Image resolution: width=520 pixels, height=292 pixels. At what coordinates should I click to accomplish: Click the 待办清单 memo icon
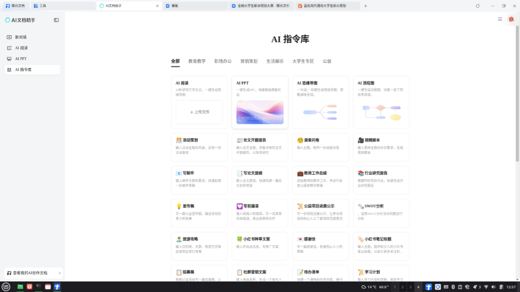[300, 272]
